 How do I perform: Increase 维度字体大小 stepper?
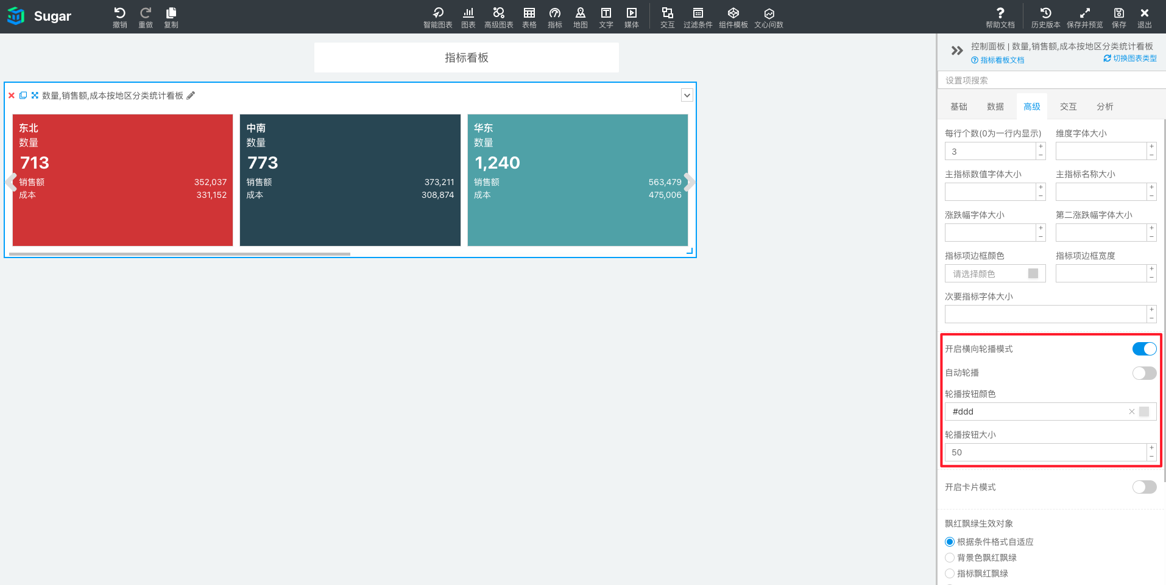click(1151, 147)
